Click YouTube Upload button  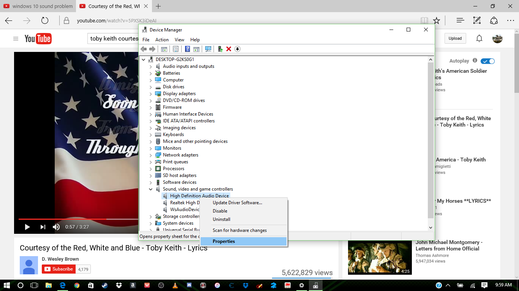pos(455,38)
